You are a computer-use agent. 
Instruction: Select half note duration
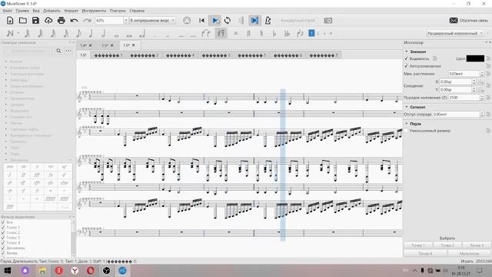pos(103,33)
